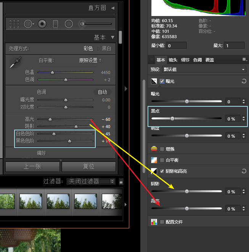The image size is (249, 252).
Task: Open the 原照设置 white balance dropdown
Action: (90, 60)
